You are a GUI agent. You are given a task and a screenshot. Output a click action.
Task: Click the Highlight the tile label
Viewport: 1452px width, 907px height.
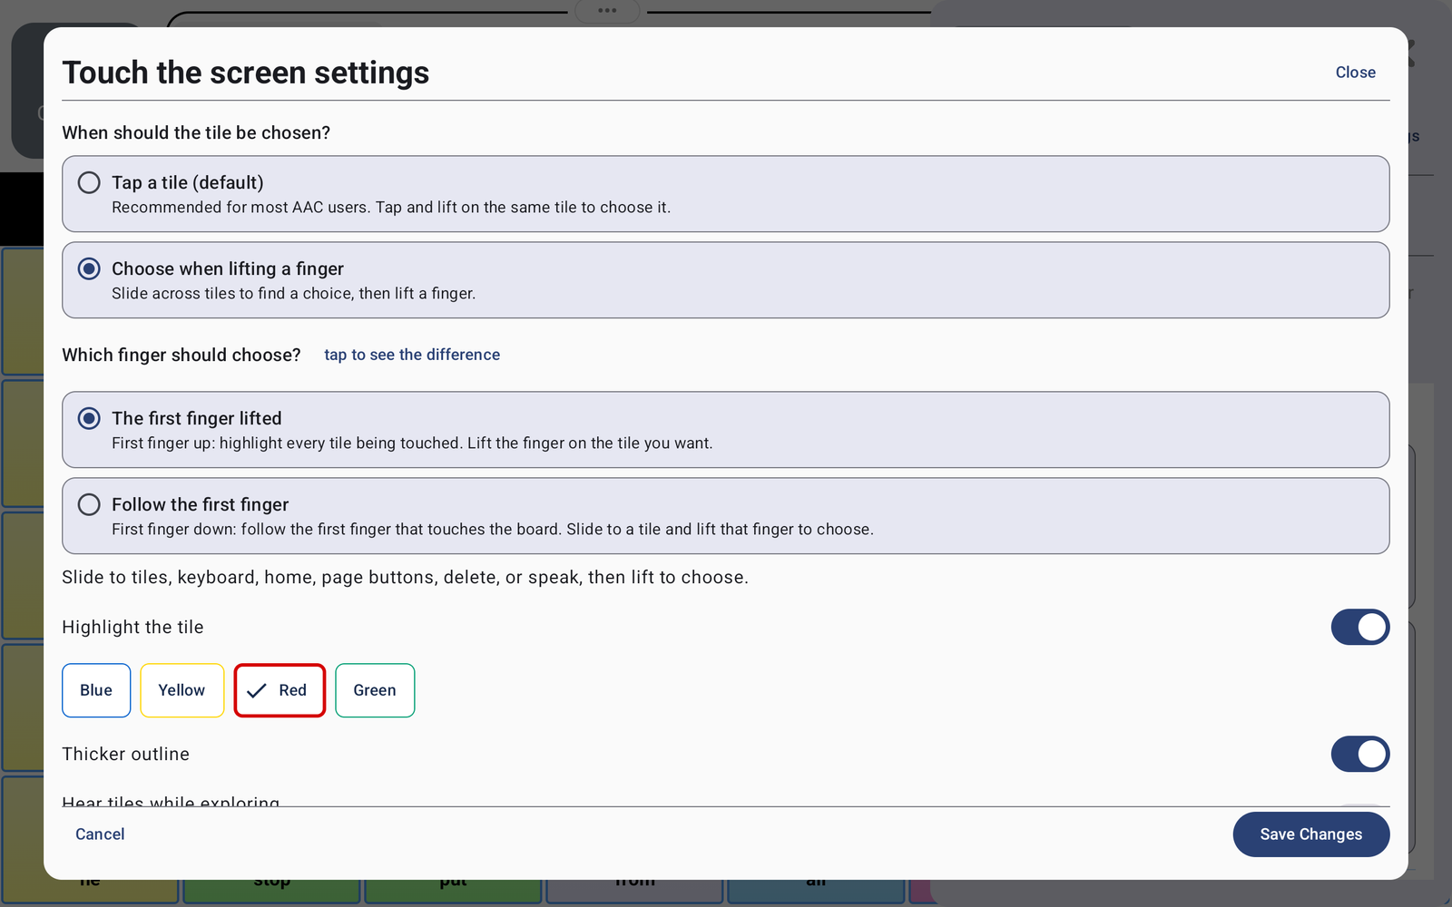132,628
